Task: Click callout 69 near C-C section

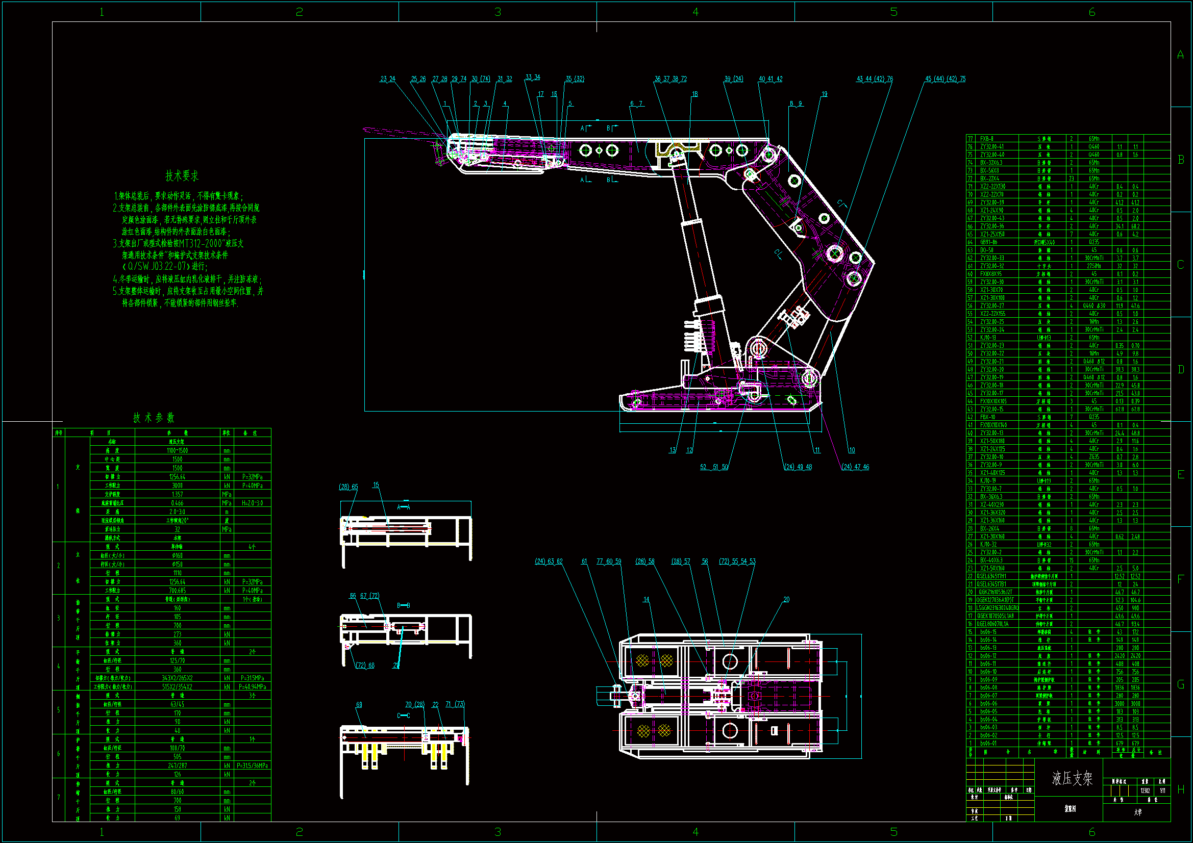Action: click(x=359, y=705)
